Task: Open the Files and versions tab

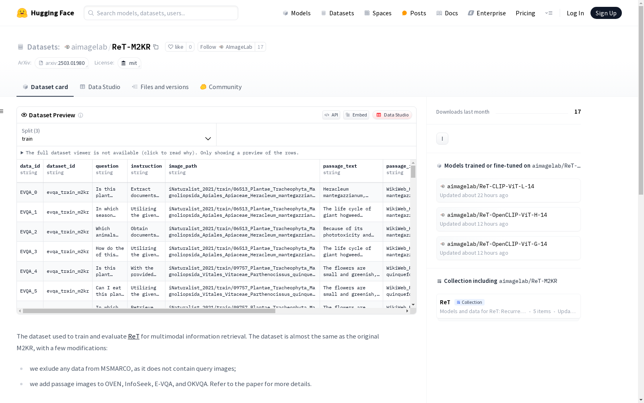Action: pyautogui.click(x=160, y=87)
